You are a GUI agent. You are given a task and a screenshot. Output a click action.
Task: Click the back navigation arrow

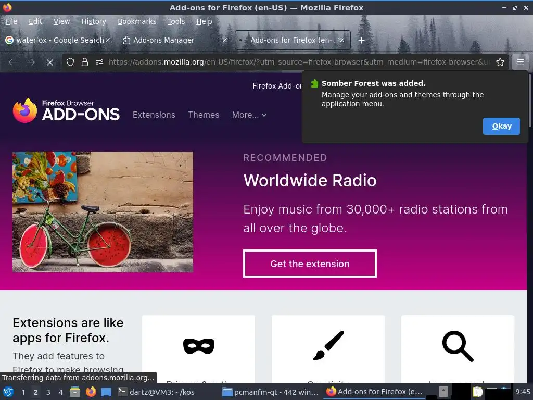coord(12,63)
